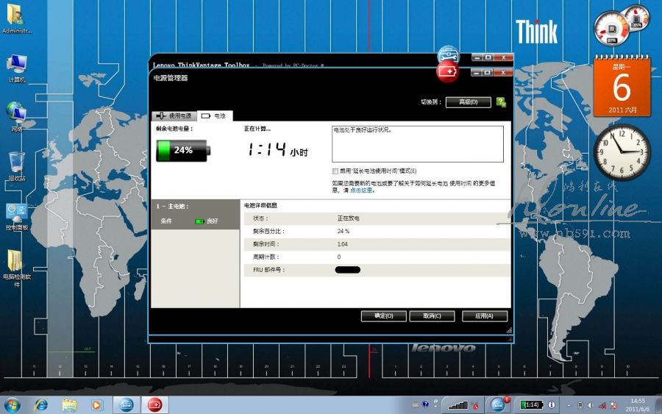This screenshot has height=414, width=662.
Task: Click the battery gauge showing 1:14 in taskbar
Action: [531, 405]
